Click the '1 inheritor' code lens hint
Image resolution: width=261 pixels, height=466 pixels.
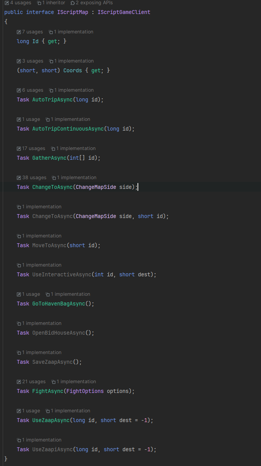(54, 3)
